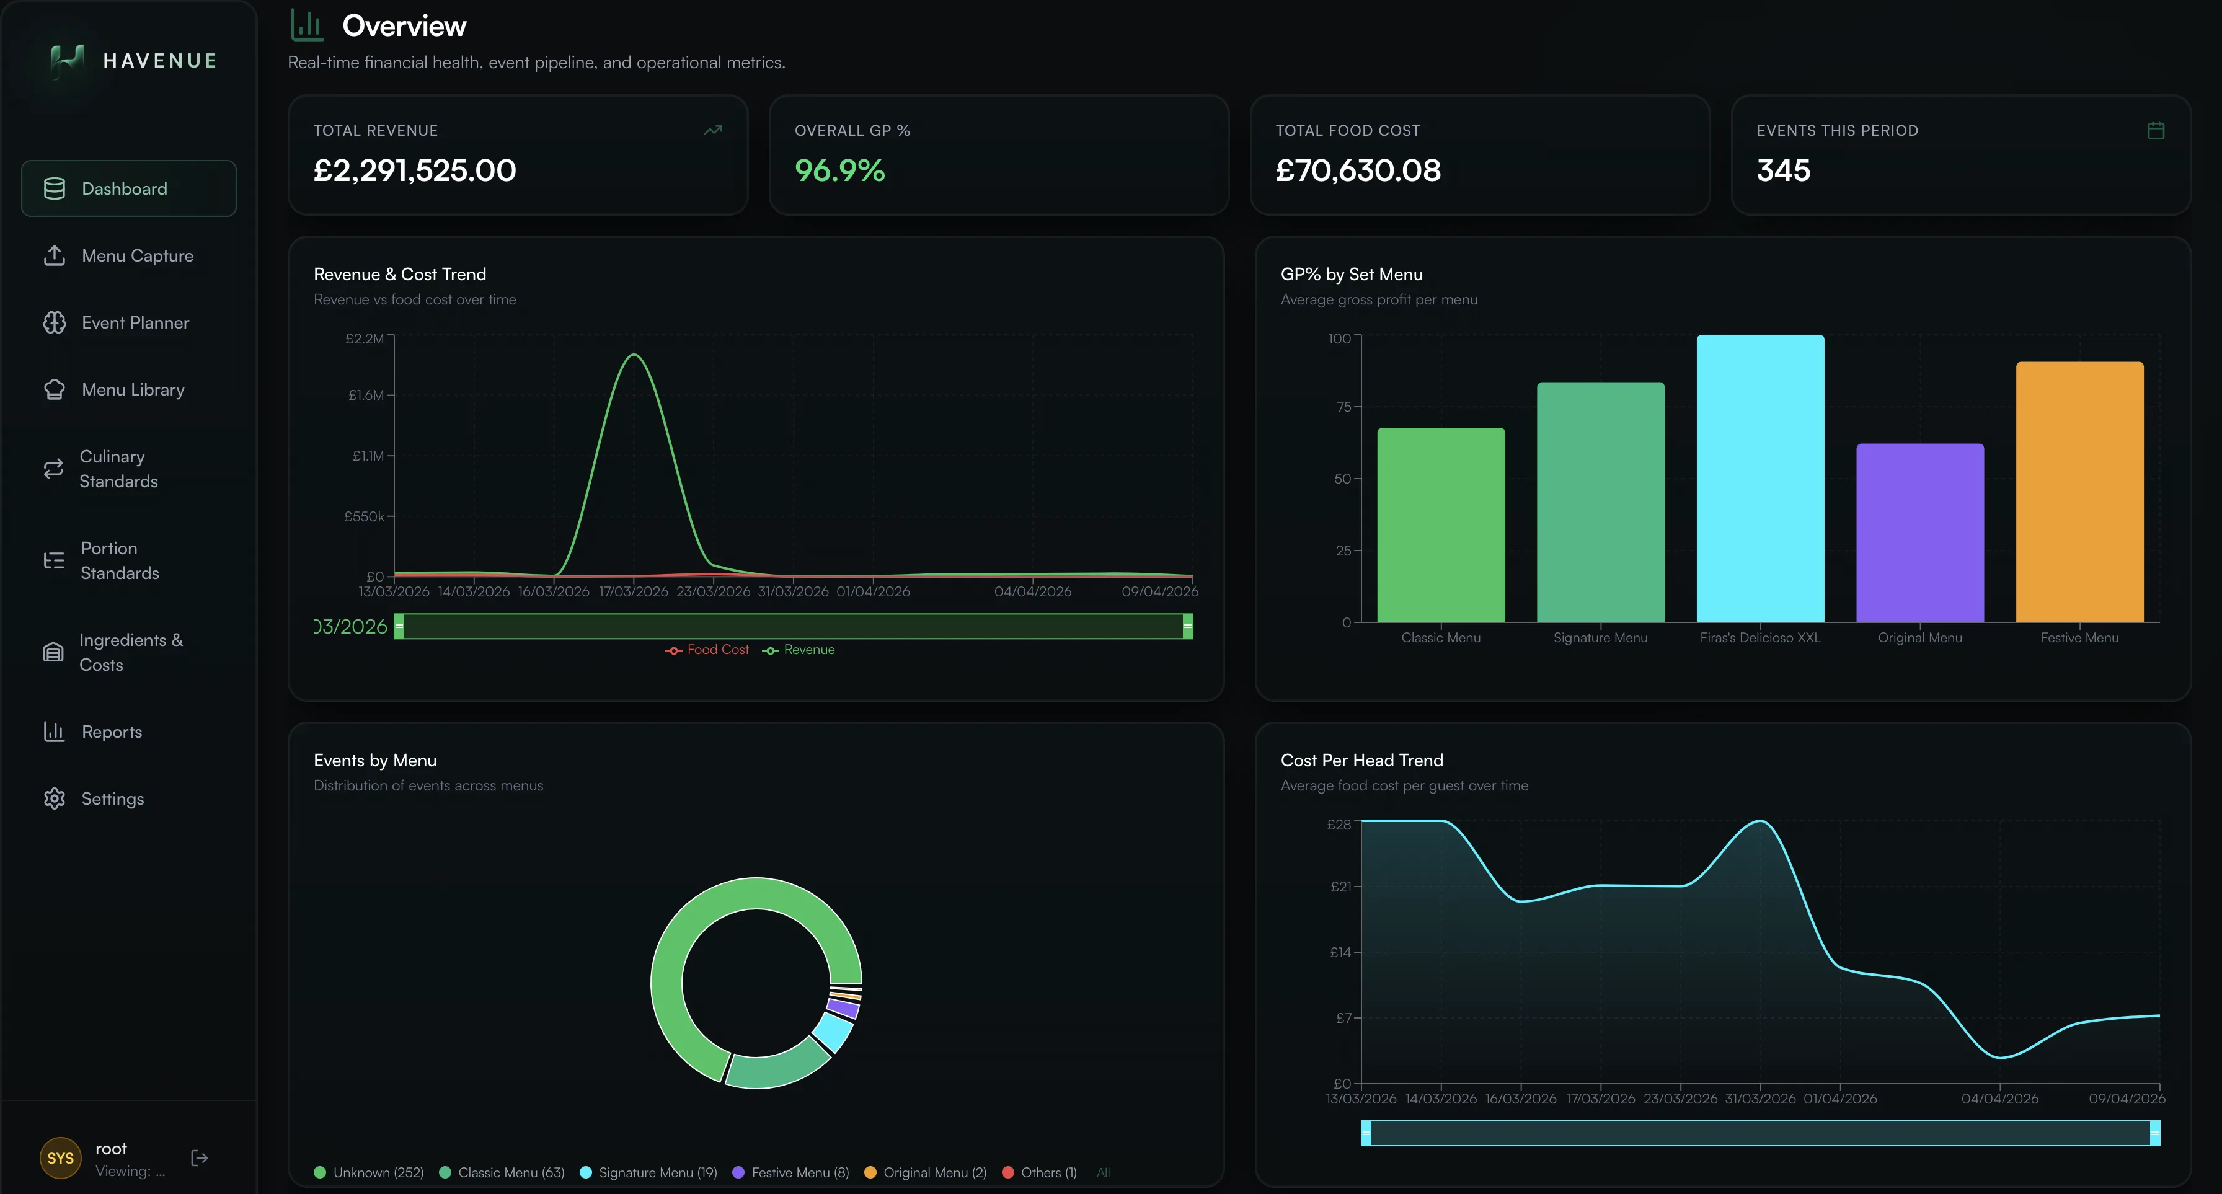Click the SYS user avatar
The width and height of the screenshot is (2222, 1194).
click(60, 1158)
